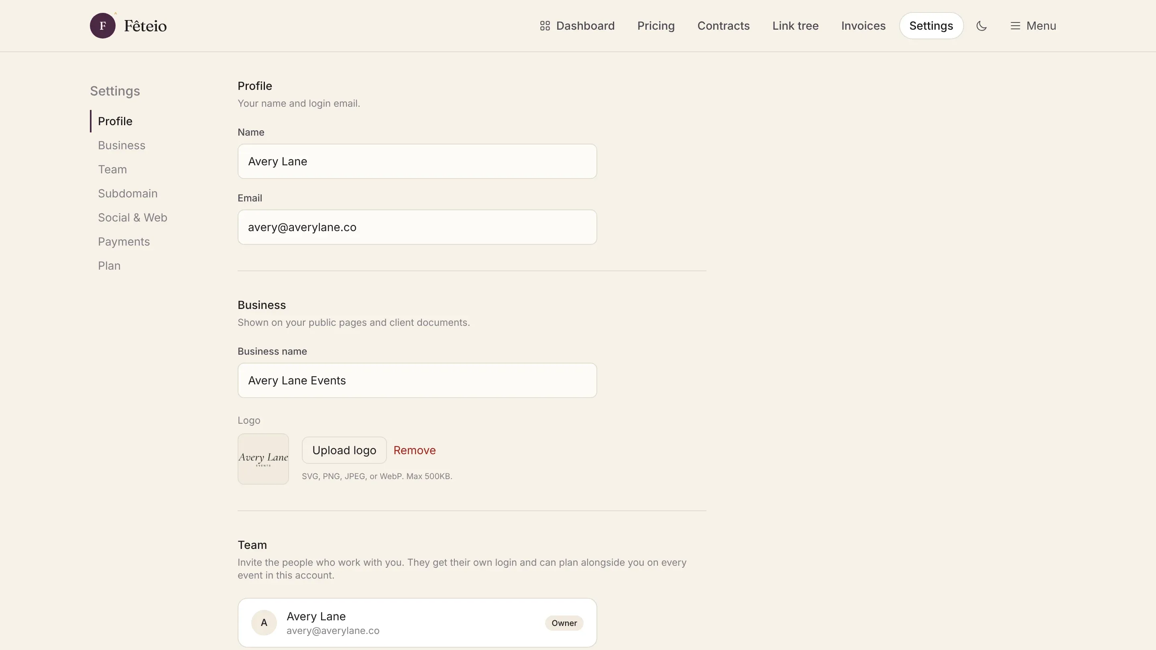Open Contracts page in top nav

click(x=723, y=26)
